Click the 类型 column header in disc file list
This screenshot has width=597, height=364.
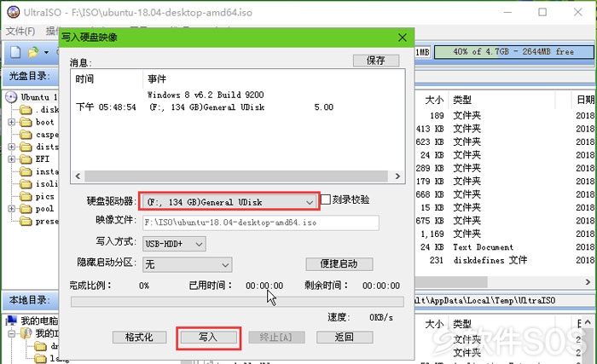[462, 100]
